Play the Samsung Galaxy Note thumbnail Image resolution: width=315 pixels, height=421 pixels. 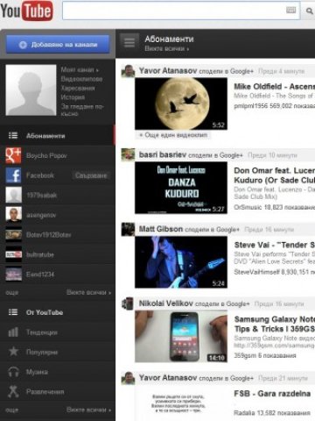point(181,336)
